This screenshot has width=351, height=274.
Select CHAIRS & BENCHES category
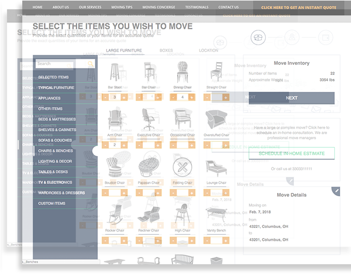[55, 151]
